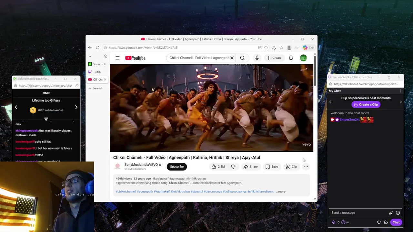Open Twitch chat settings gear
The image size is (413, 232).
click(386, 222)
